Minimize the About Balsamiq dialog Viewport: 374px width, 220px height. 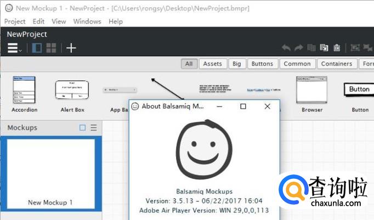(x=219, y=106)
